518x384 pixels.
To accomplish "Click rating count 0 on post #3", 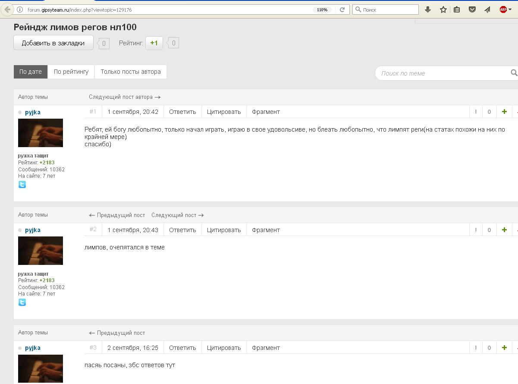I will pos(489,348).
